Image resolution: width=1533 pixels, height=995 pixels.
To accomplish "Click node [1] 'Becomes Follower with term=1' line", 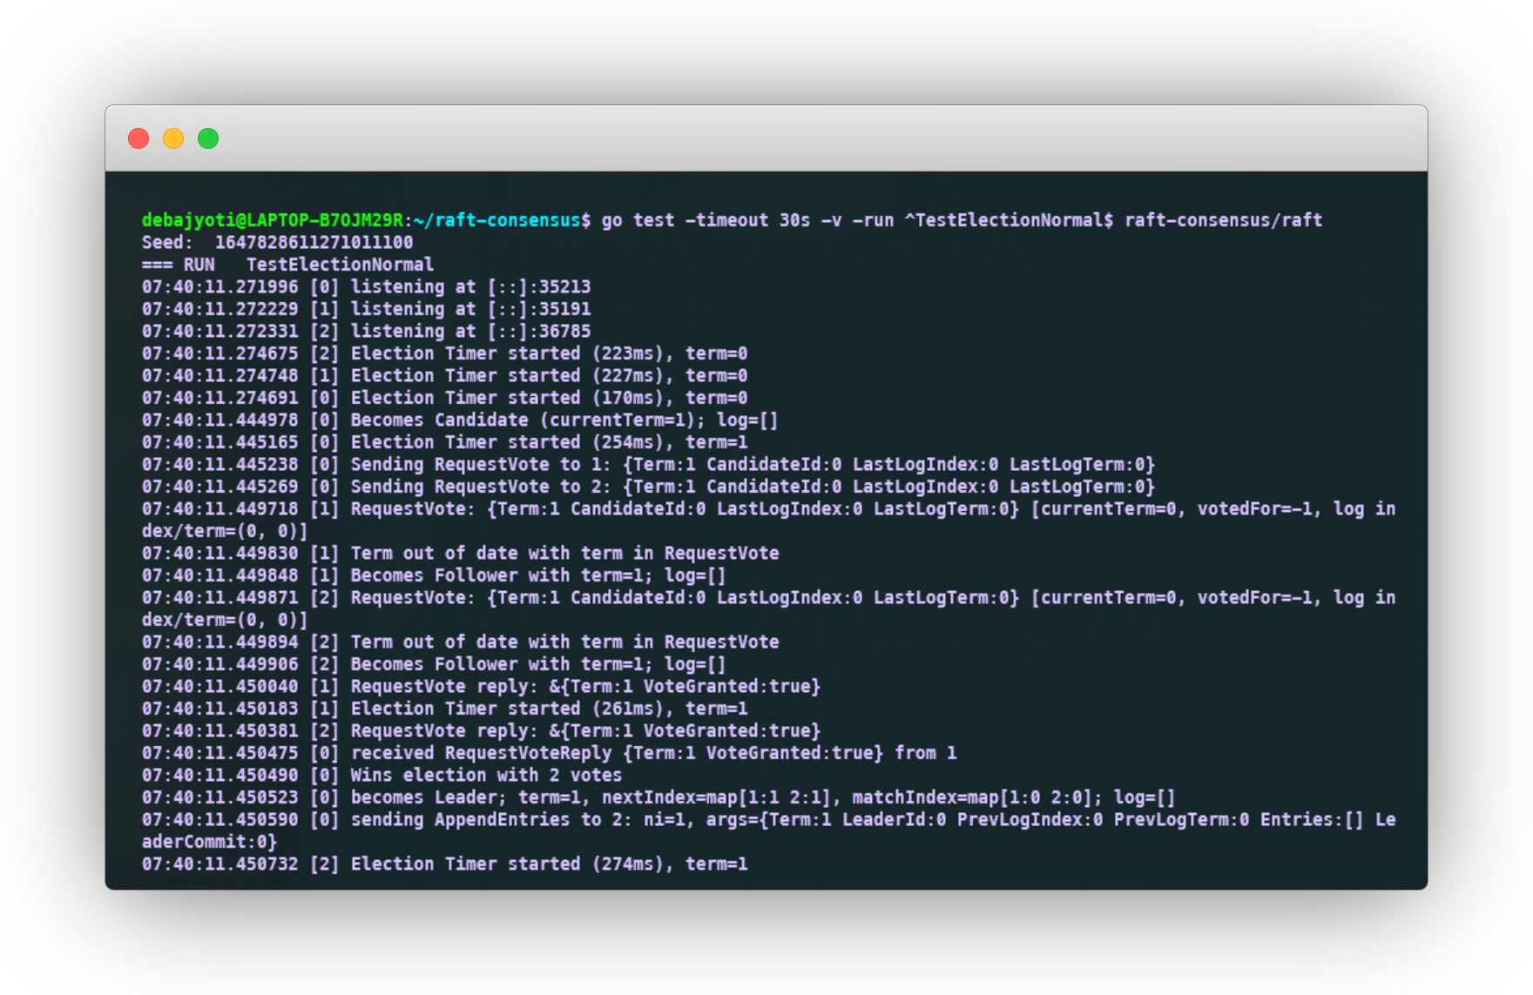I will 434,575.
